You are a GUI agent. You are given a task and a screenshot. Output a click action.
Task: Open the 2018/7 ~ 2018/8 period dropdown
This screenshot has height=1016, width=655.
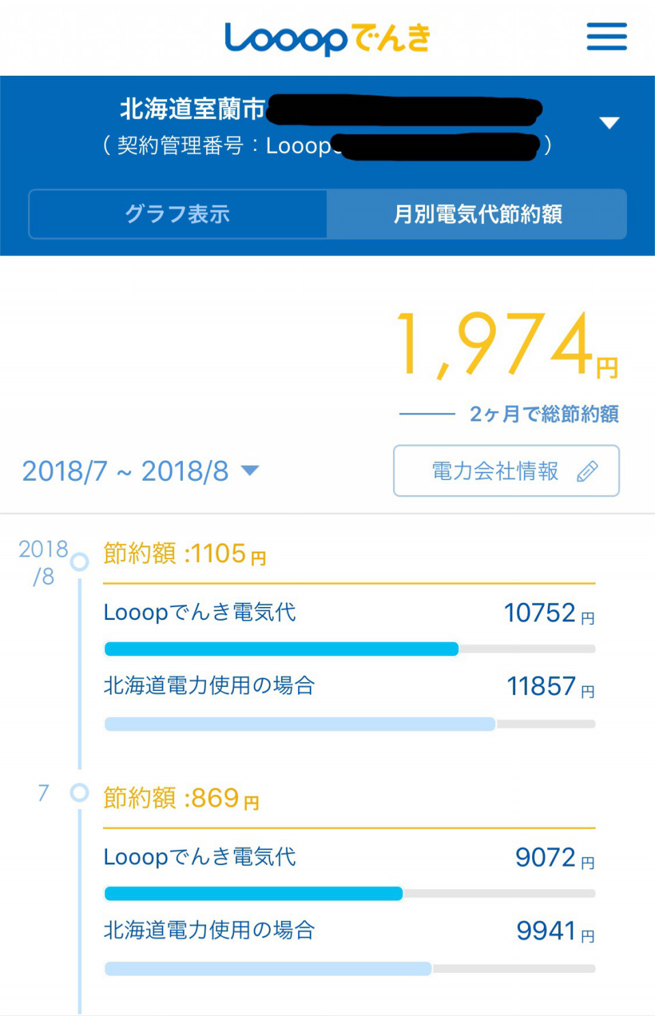click(141, 471)
